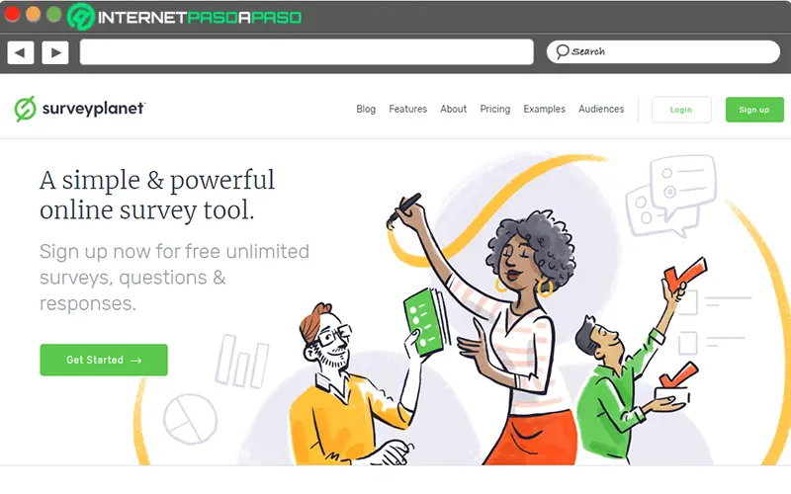Click the red close window circle
The width and height of the screenshot is (791, 494).
coord(12,14)
